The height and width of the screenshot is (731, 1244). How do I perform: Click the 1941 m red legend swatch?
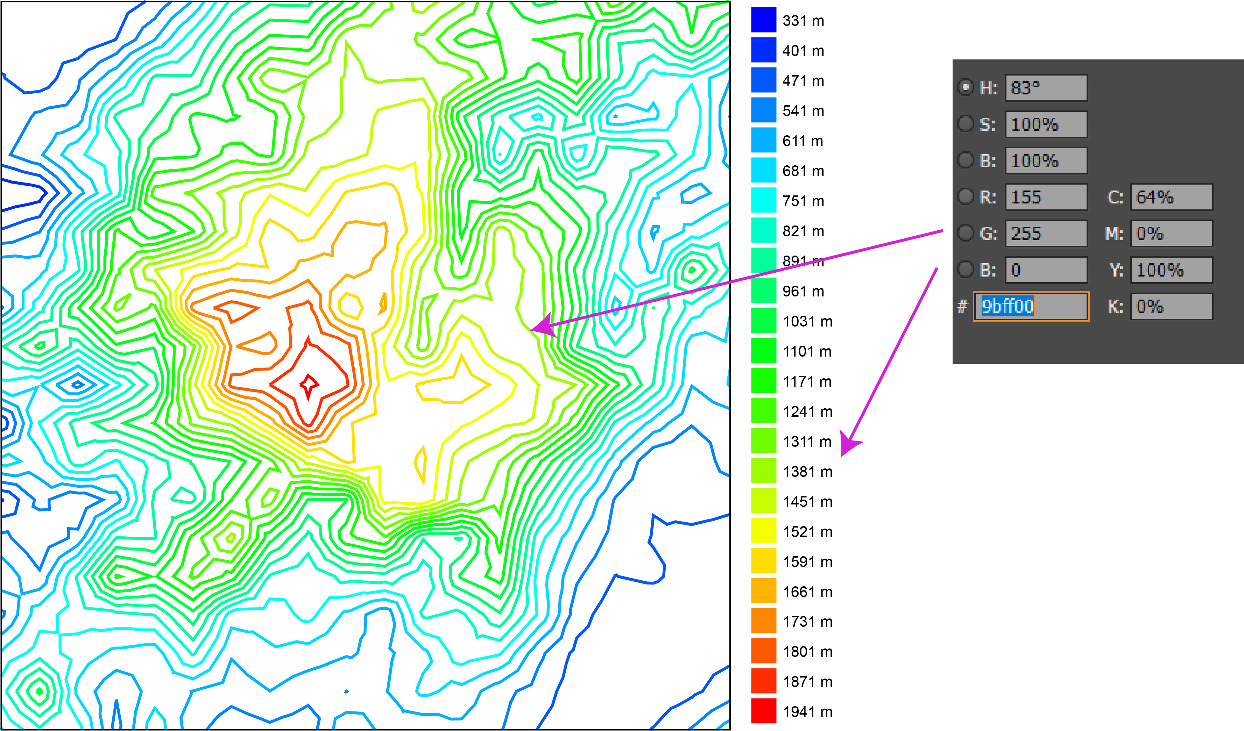764,711
